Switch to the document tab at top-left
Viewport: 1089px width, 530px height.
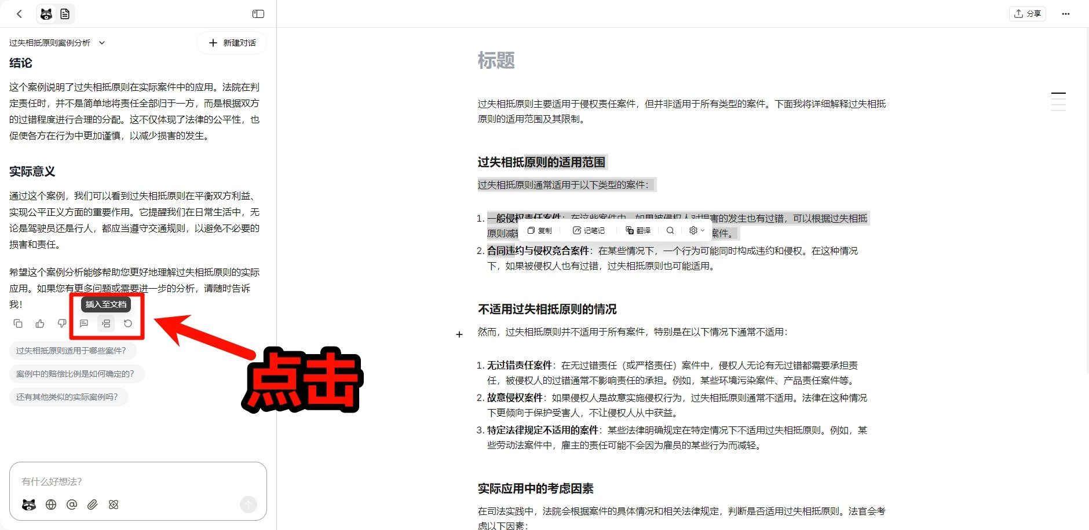pyautogui.click(x=65, y=13)
